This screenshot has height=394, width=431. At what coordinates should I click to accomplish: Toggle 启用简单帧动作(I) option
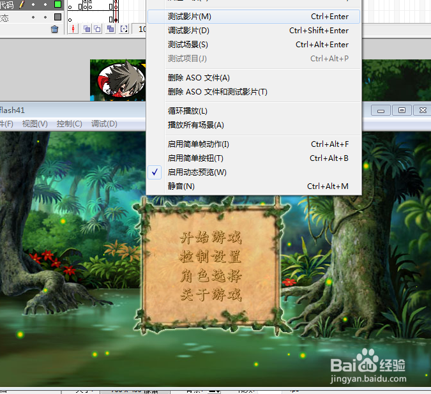(253, 144)
